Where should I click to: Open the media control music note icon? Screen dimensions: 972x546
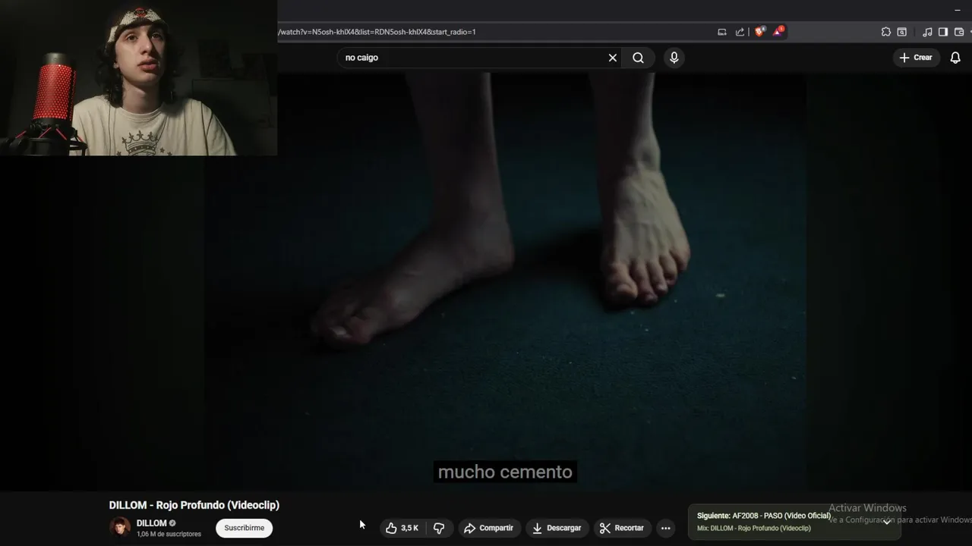tap(927, 32)
